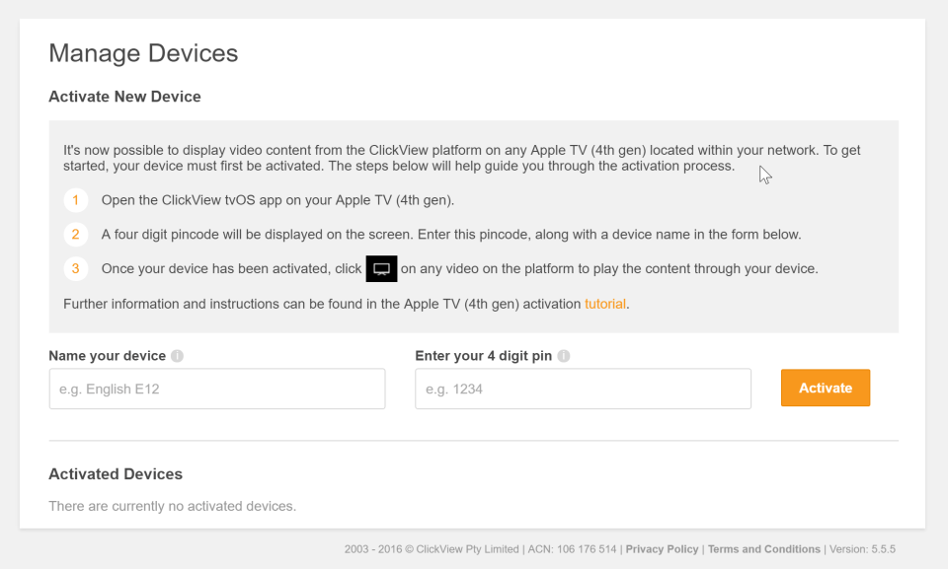The height and width of the screenshot is (569, 948).
Task: Click the Activated Devices section heading
Action: 116,474
